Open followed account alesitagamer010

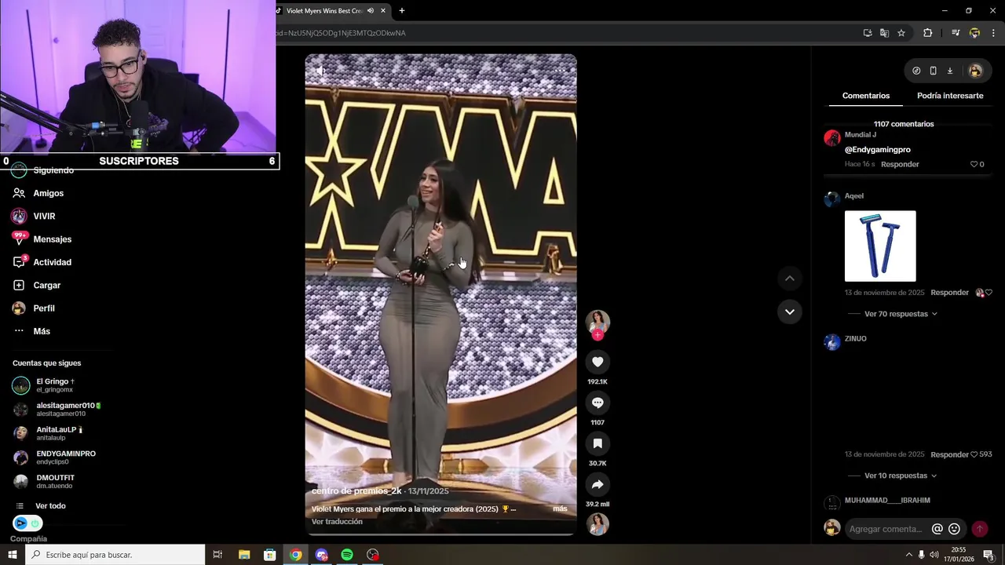click(57, 410)
